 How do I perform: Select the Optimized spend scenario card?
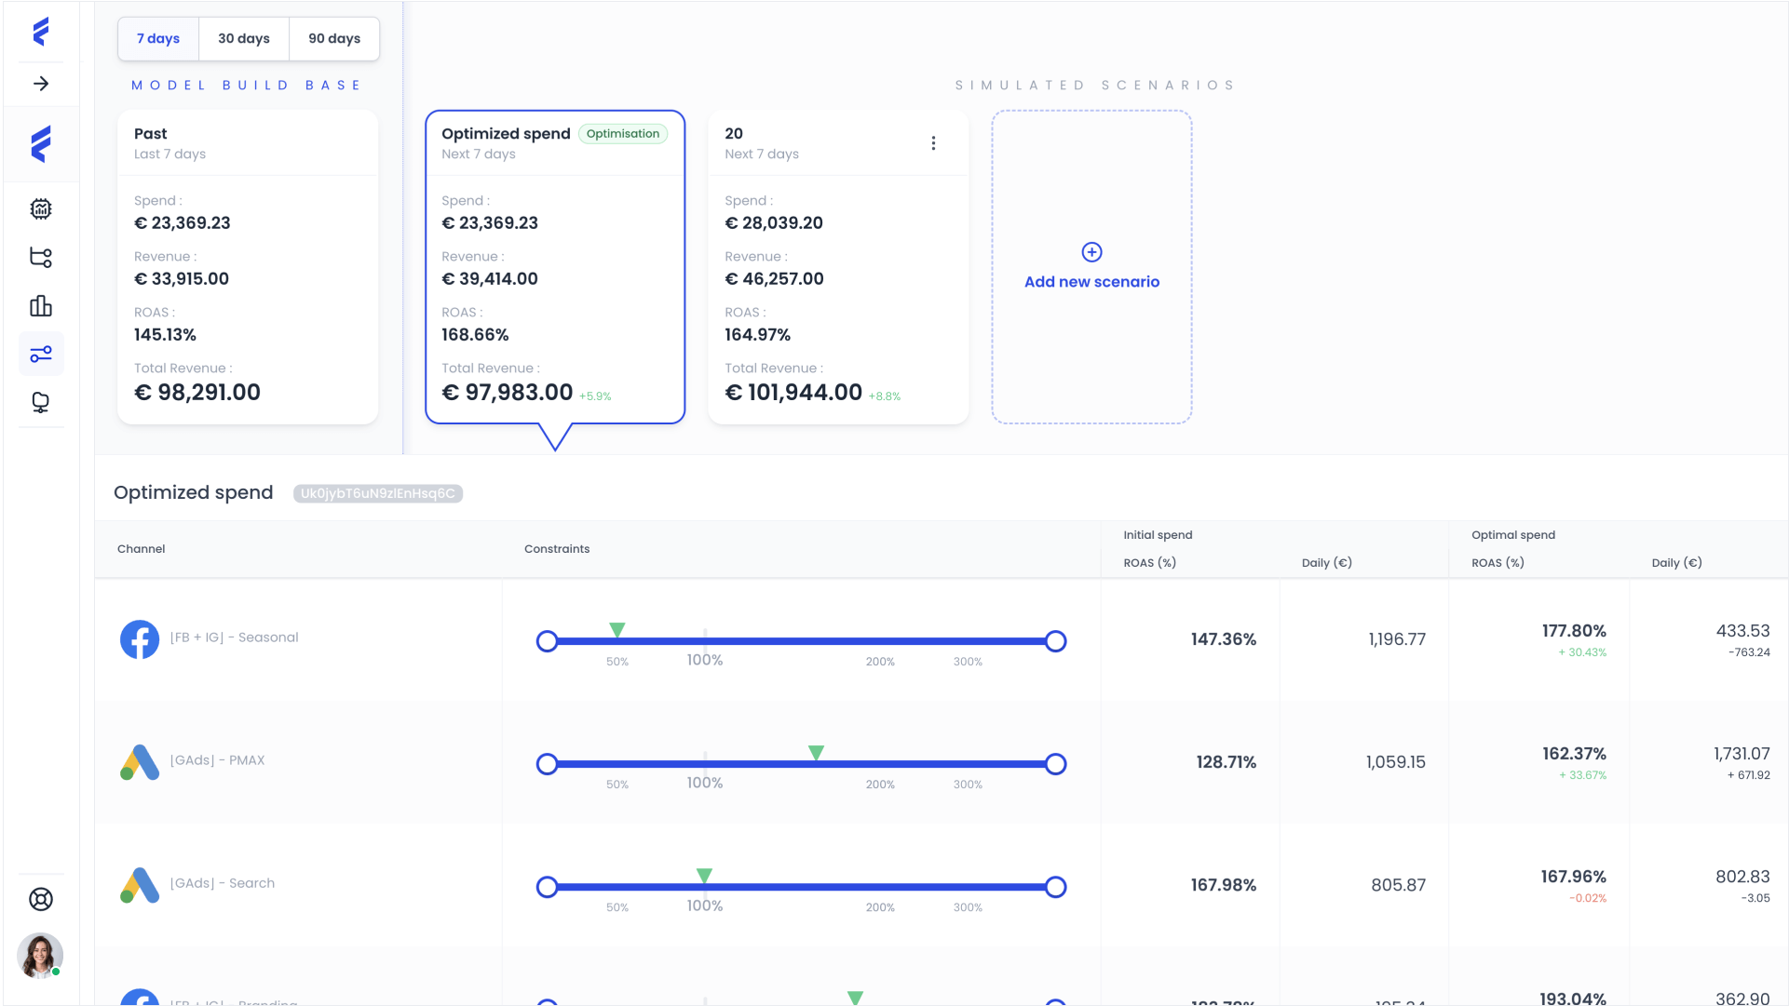pos(555,267)
